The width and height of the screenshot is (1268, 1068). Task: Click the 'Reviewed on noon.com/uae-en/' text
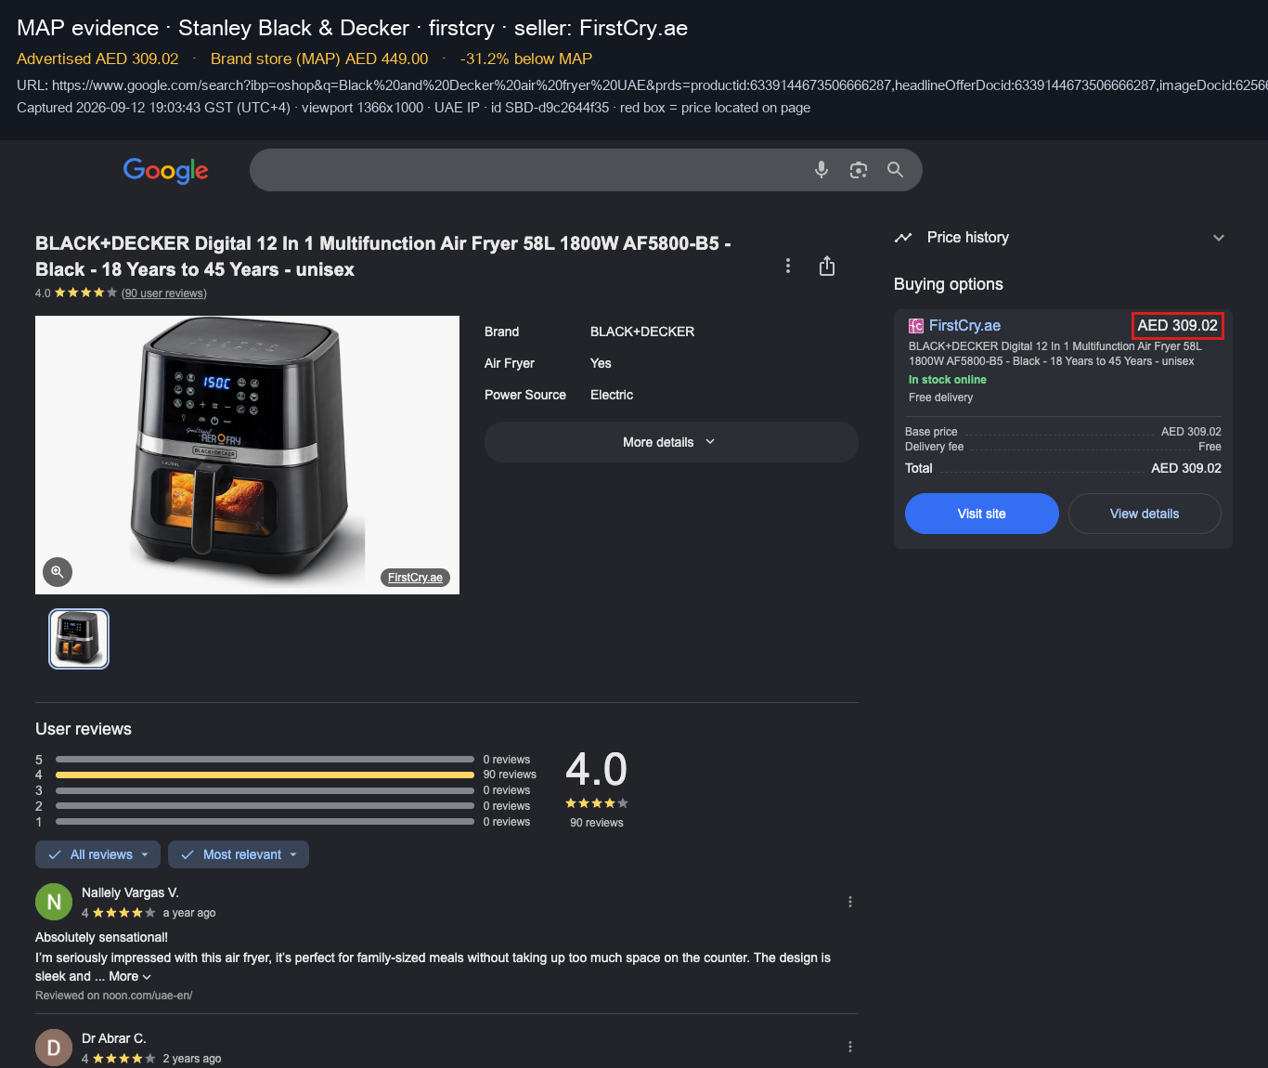[x=114, y=996]
